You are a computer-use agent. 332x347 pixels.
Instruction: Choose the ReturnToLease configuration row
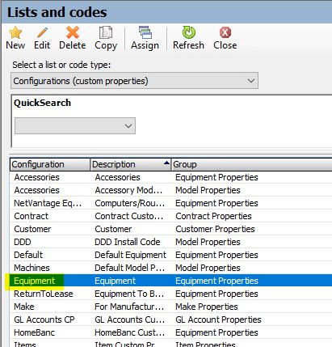click(x=171, y=294)
